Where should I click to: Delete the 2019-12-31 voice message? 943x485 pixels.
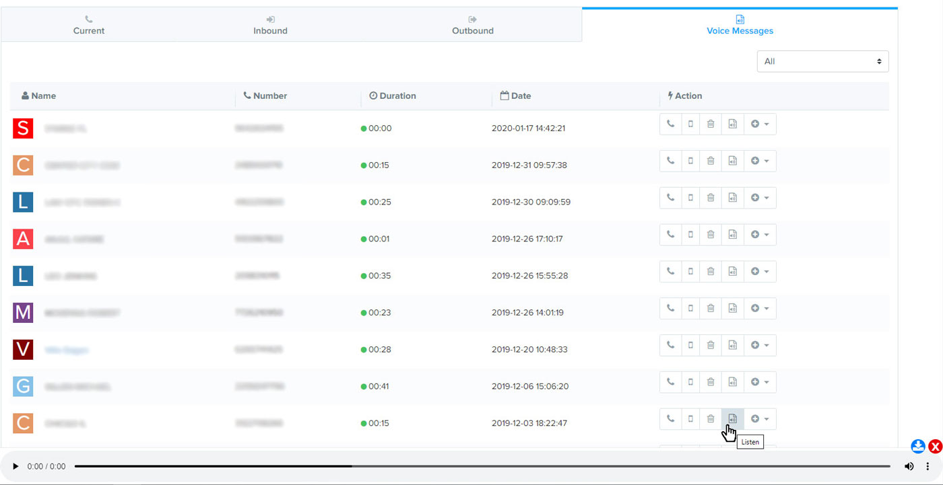tap(711, 161)
